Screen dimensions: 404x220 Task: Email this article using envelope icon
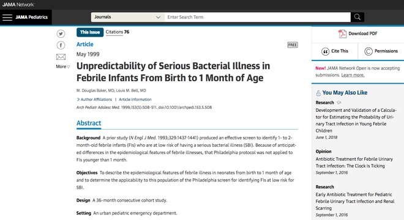click(x=61, y=57)
